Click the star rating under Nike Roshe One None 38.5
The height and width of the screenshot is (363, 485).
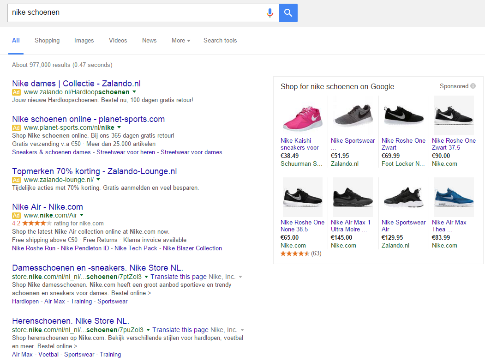294,254
